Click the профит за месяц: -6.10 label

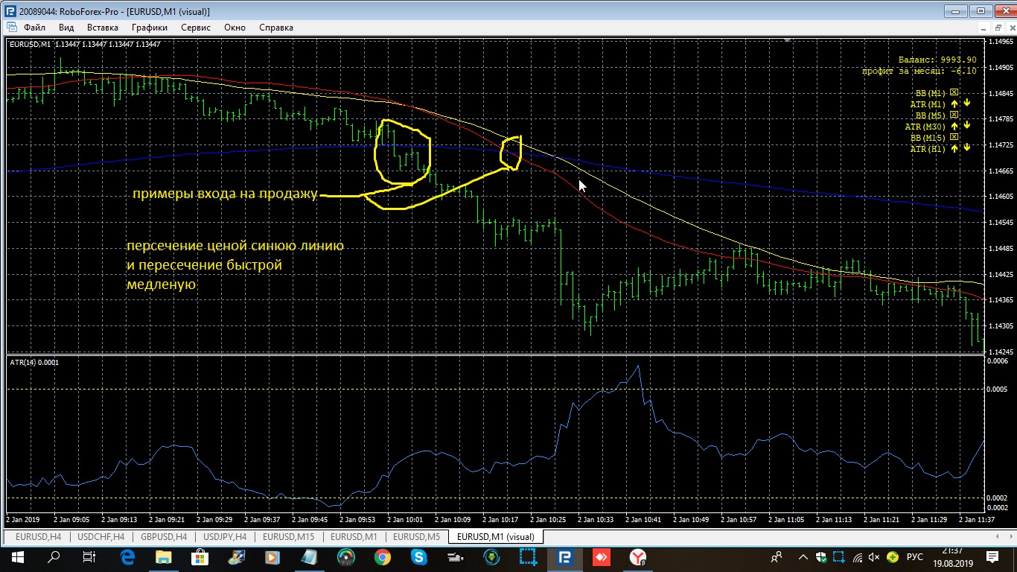coord(919,71)
